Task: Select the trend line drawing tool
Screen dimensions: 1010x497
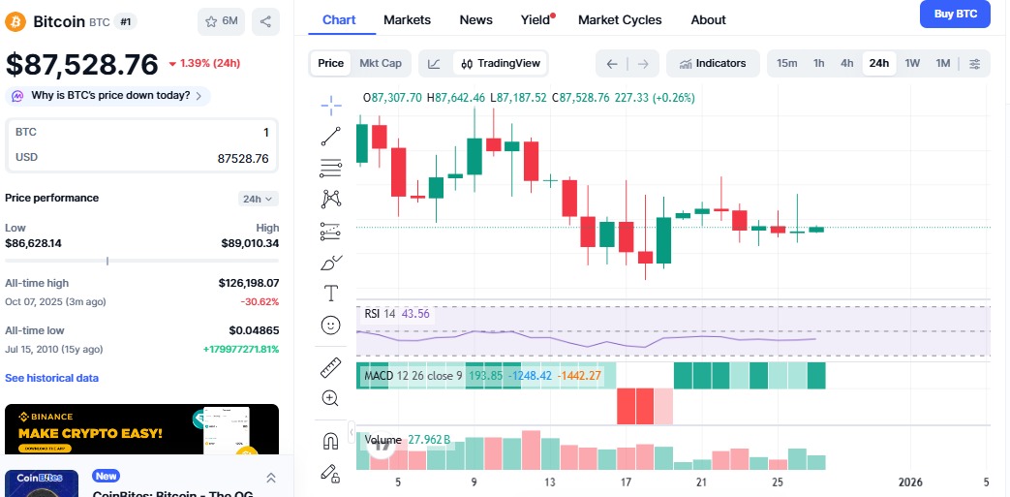Action: pos(331,137)
